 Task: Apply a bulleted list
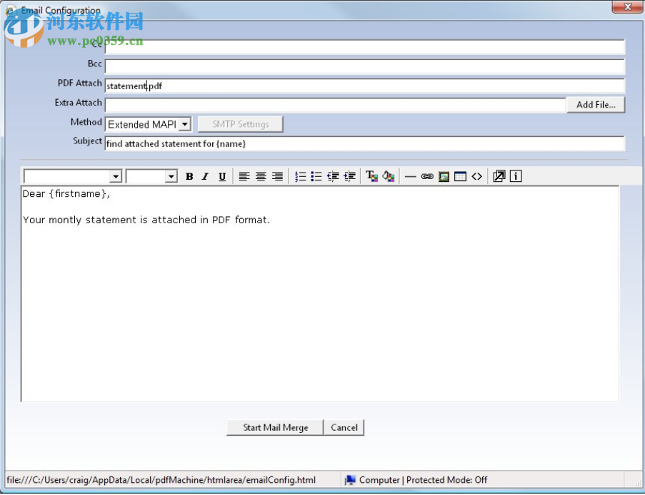[315, 175]
